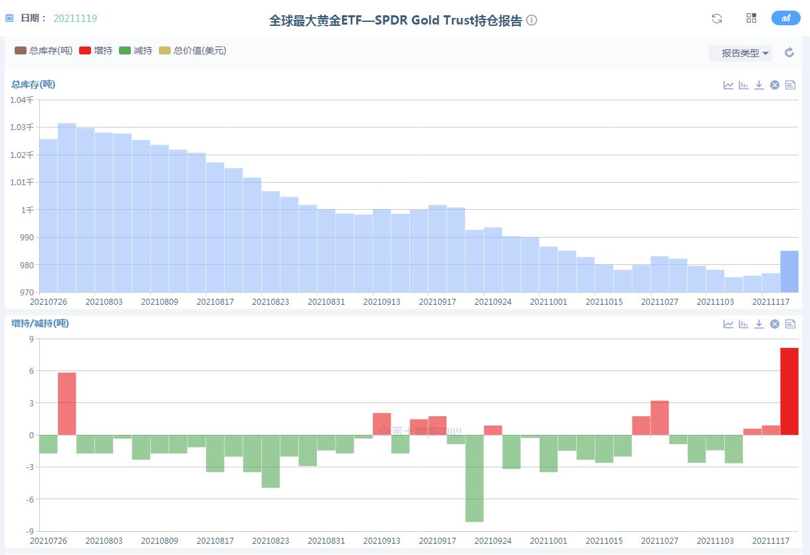Download the 增持/减持 chart image
The image size is (810, 555).
click(759, 324)
